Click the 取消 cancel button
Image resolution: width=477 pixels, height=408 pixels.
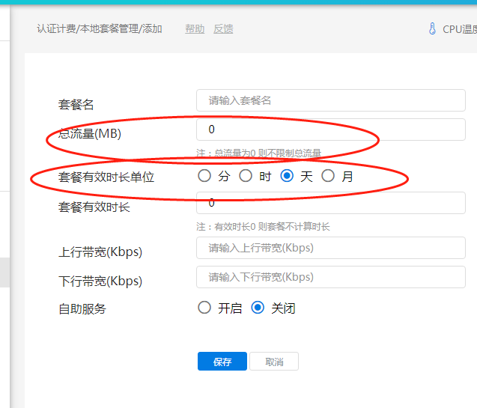274,362
